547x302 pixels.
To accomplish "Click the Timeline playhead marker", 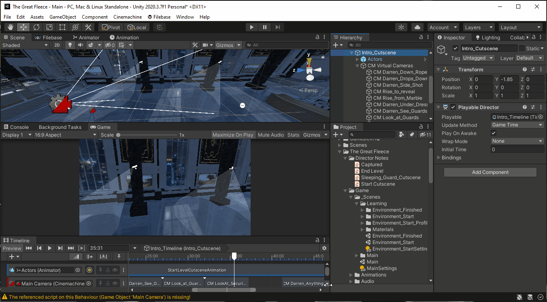I will coord(234,256).
